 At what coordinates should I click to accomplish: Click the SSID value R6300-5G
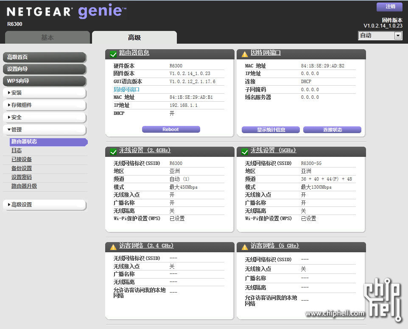click(311, 163)
